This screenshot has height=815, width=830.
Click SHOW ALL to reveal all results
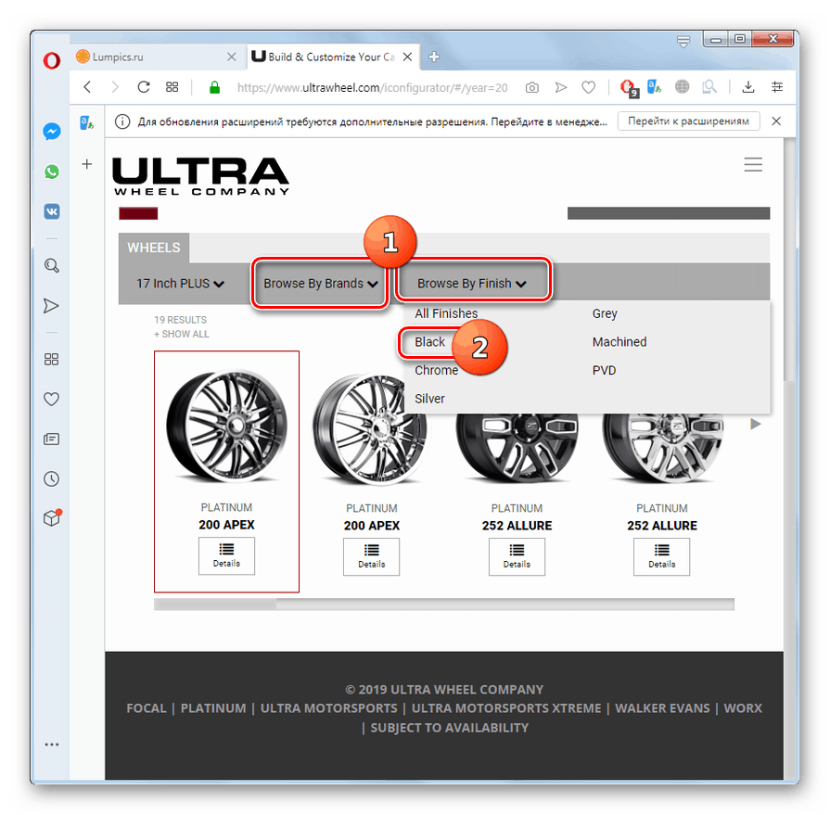coord(181,334)
